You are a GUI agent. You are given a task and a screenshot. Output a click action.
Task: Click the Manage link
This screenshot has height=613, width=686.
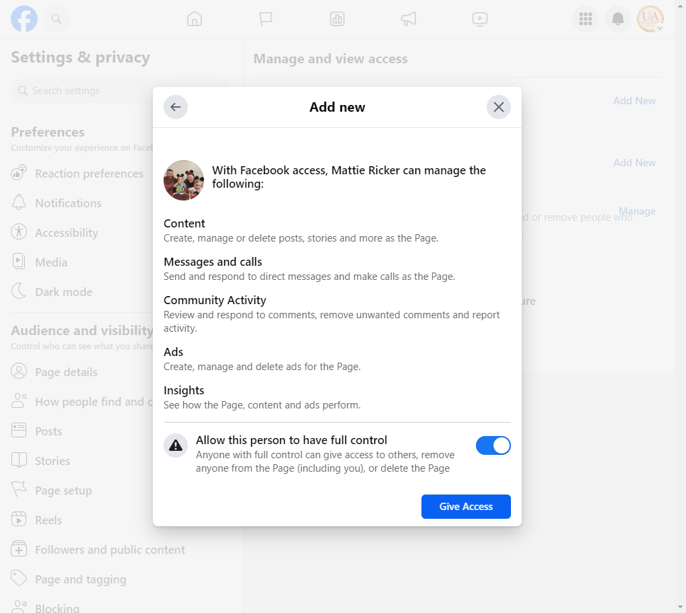tap(637, 211)
